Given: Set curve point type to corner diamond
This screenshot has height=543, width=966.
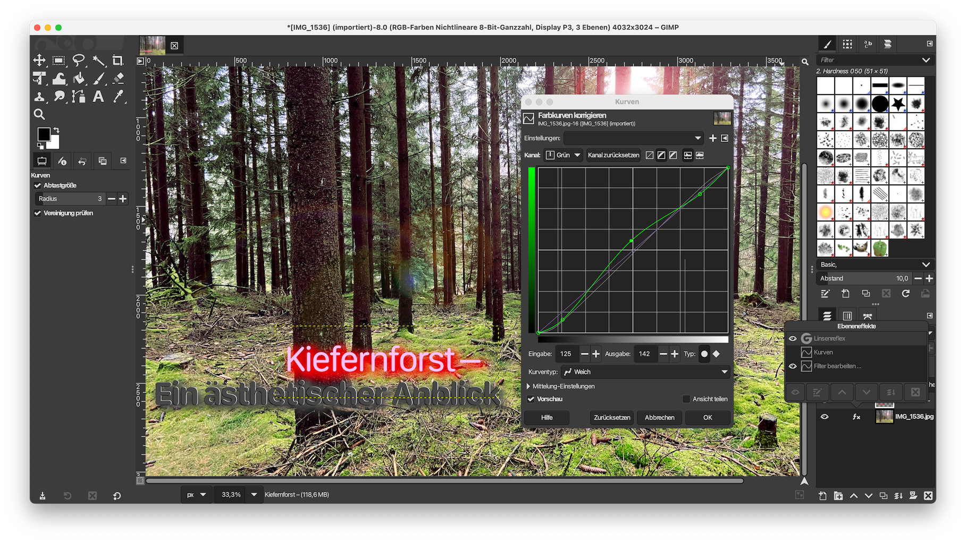Looking at the screenshot, I should click(716, 354).
